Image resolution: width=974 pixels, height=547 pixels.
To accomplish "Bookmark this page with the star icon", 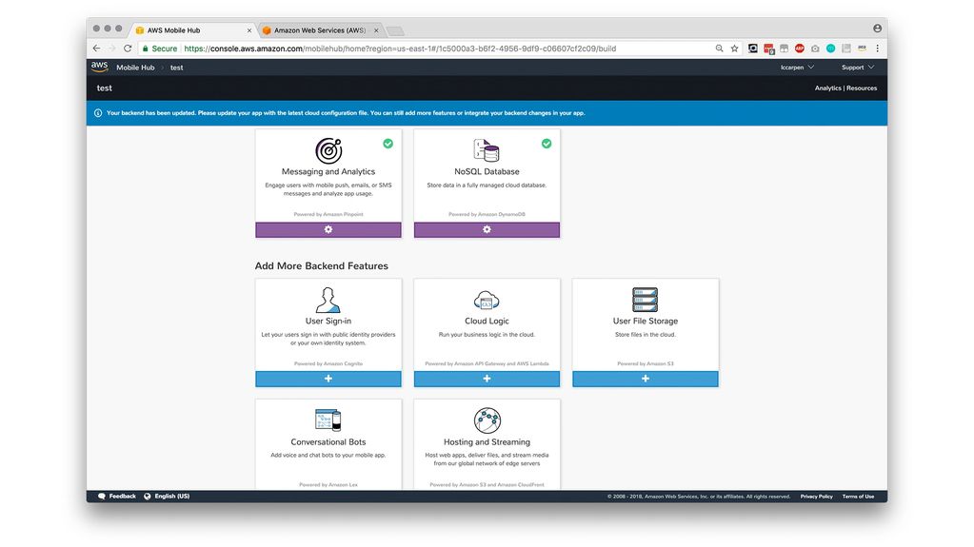I will [x=734, y=49].
